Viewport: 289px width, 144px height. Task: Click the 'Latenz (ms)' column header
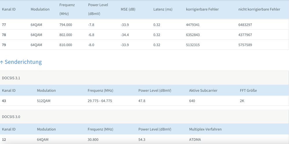[x=163, y=9]
